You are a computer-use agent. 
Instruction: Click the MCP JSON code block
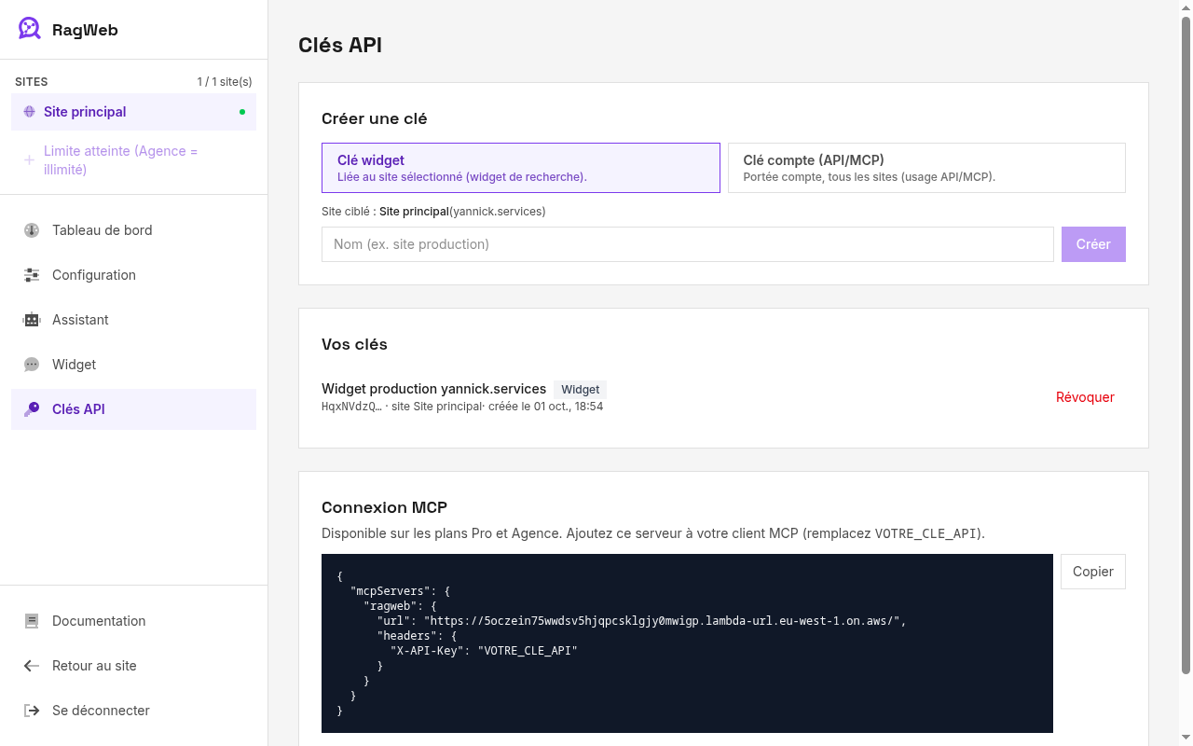coord(687,643)
